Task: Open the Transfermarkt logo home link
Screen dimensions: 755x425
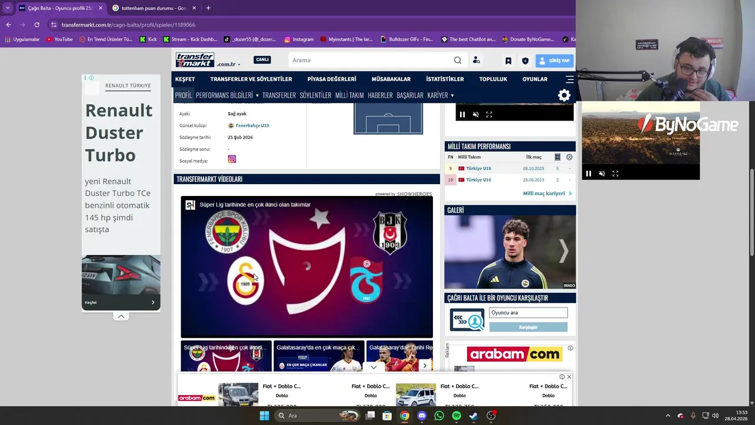Action: point(195,60)
